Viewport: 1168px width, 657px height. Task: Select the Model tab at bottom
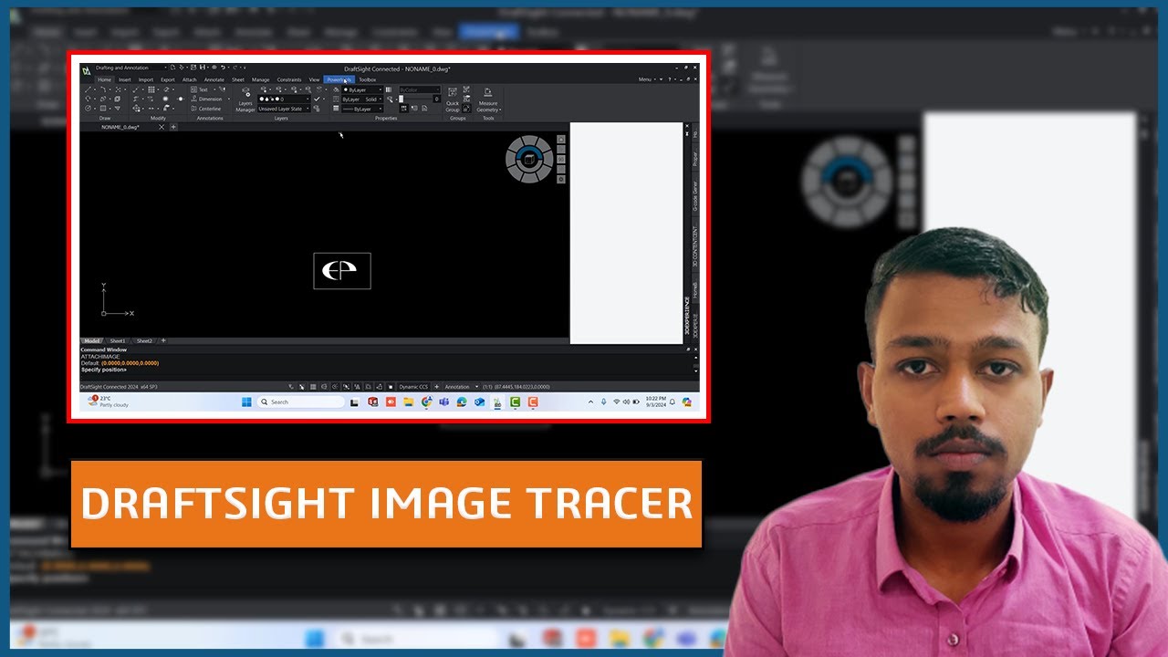pyautogui.click(x=91, y=340)
